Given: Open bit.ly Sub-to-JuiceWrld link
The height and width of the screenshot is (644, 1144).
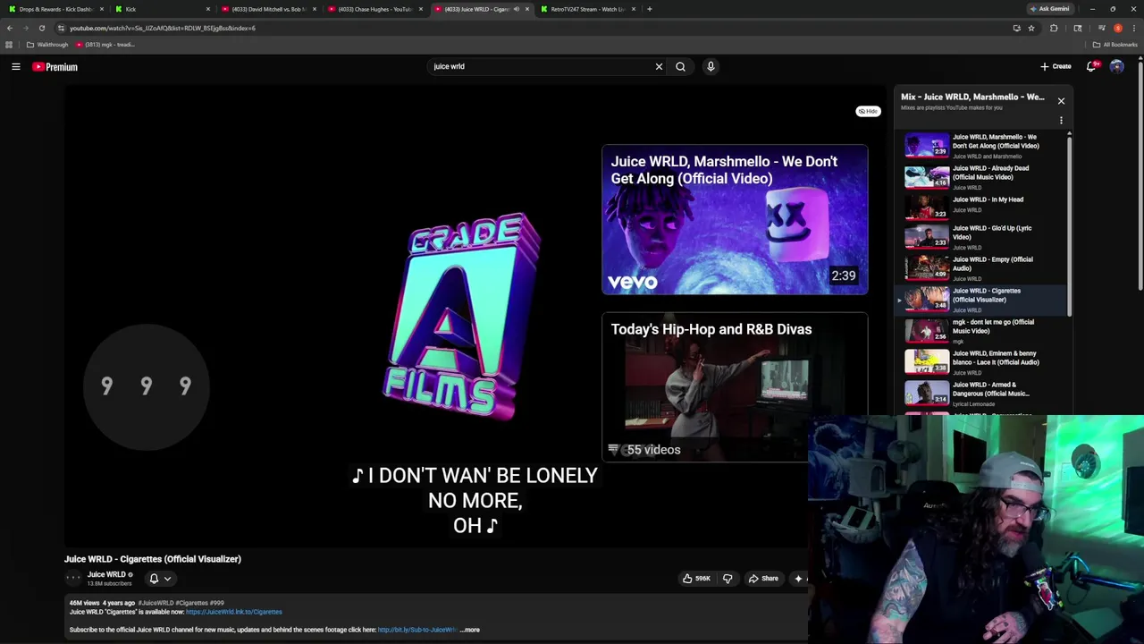Looking at the screenshot, I should pos(417,630).
